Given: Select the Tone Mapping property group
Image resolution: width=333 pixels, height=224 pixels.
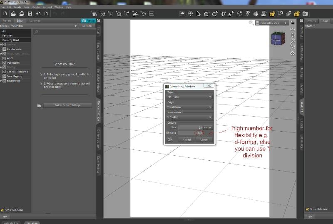Looking at the screenshot, I should pos(15,77).
